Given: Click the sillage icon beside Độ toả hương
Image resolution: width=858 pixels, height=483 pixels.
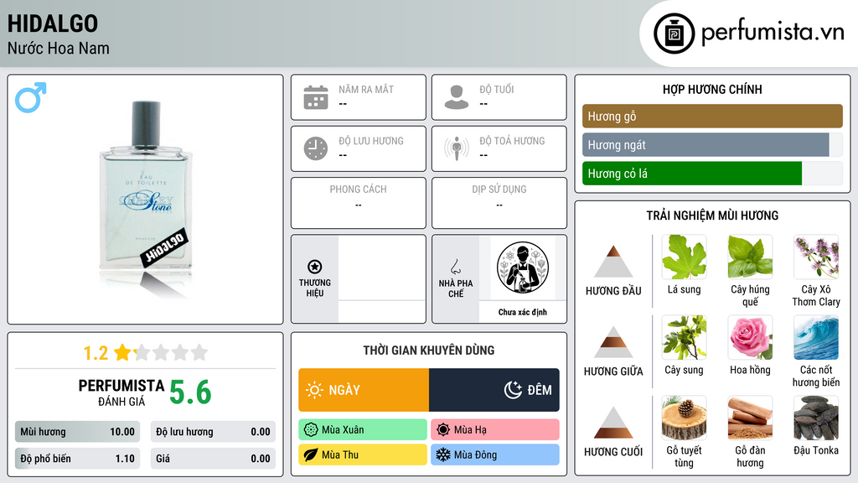Looking at the screenshot, I should coord(457,148).
